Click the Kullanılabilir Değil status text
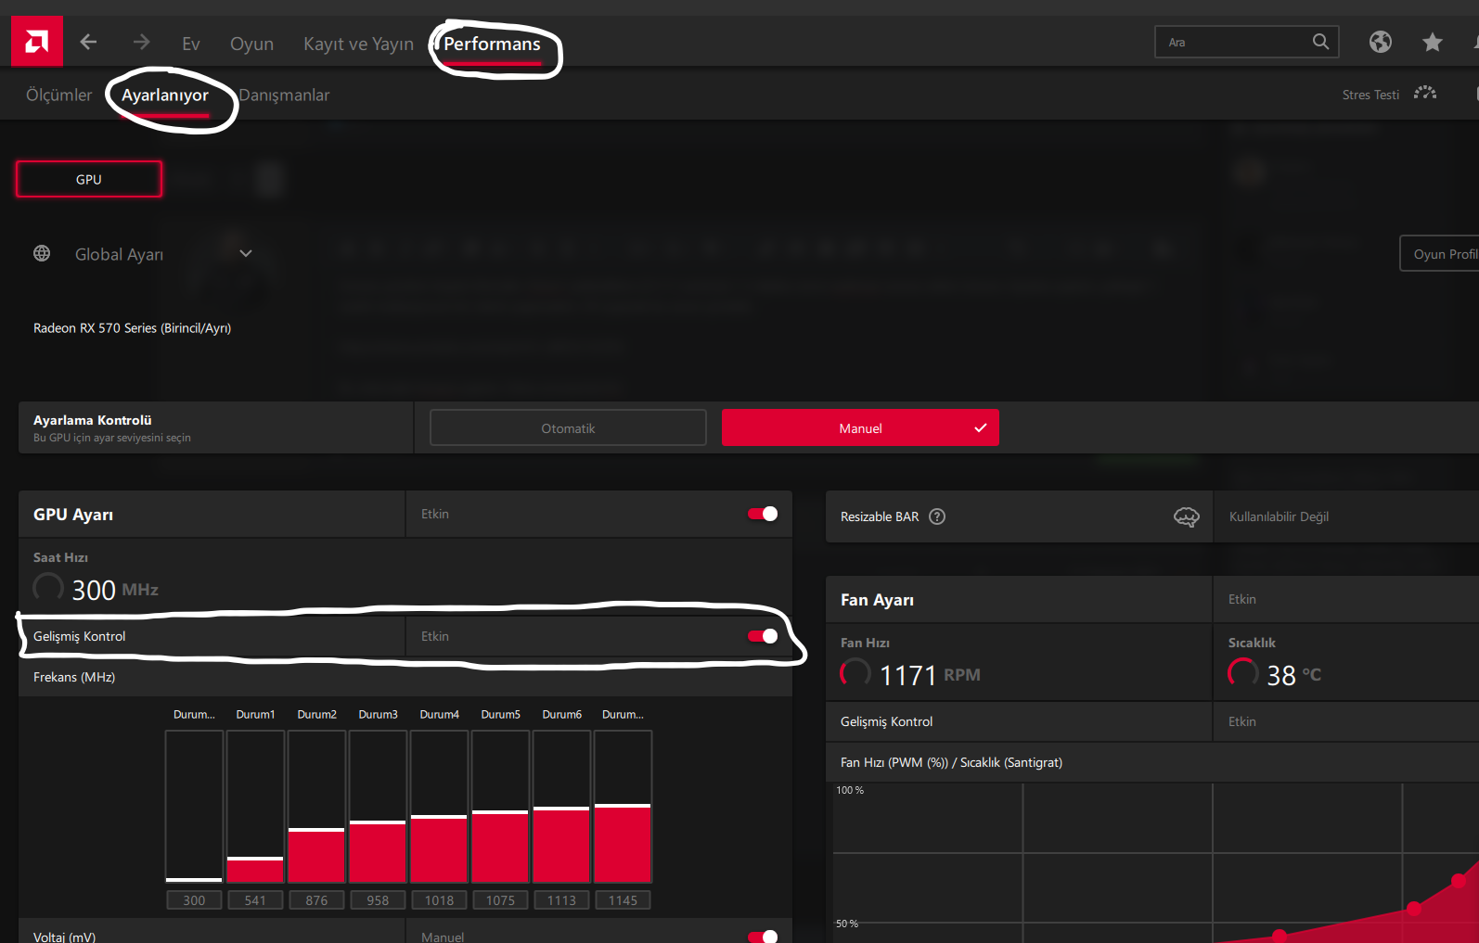 pyautogui.click(x=1279, y=516)
